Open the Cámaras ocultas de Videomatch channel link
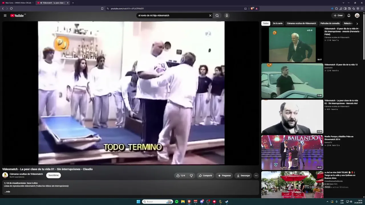 point(26,174)
